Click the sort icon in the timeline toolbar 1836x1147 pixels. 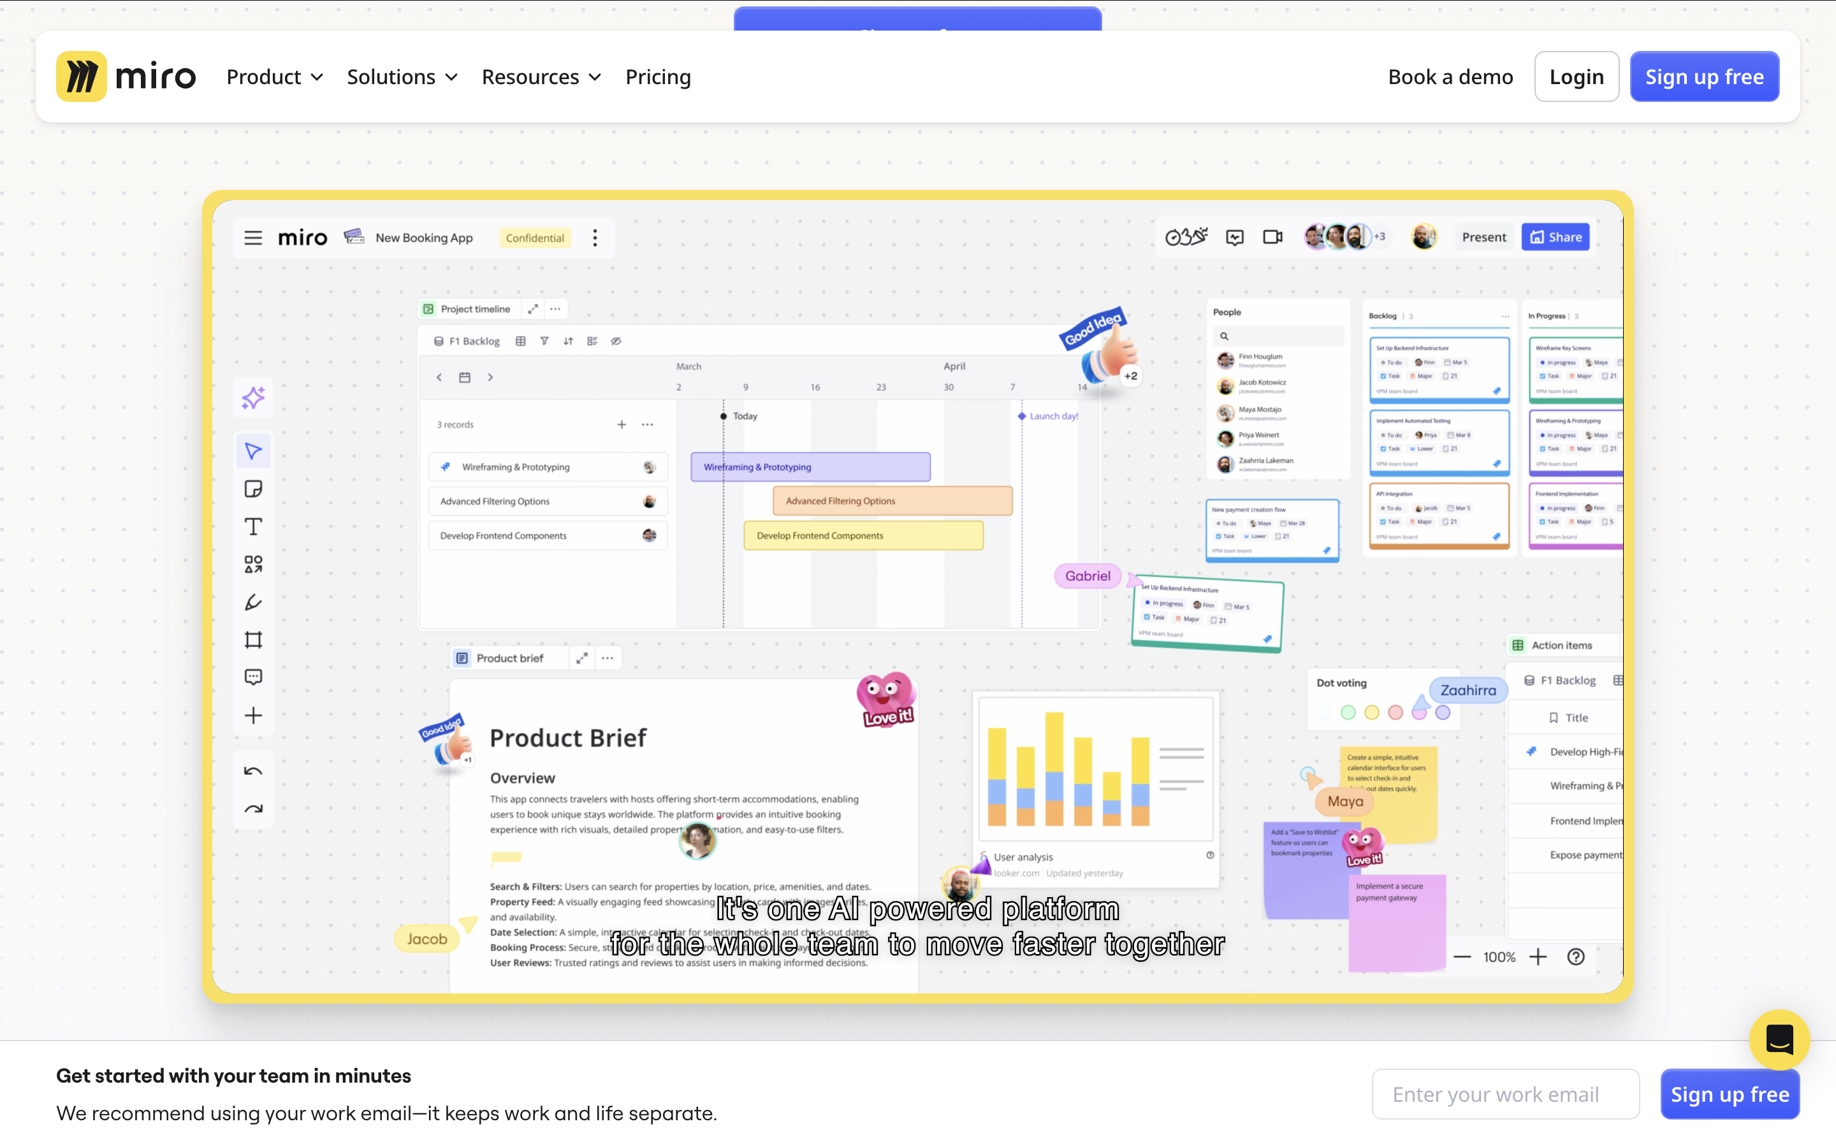[568, 342]
